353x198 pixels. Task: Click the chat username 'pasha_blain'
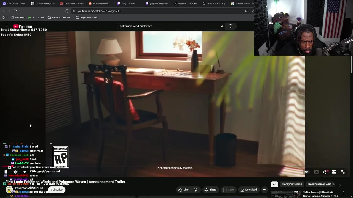point(20,147)
